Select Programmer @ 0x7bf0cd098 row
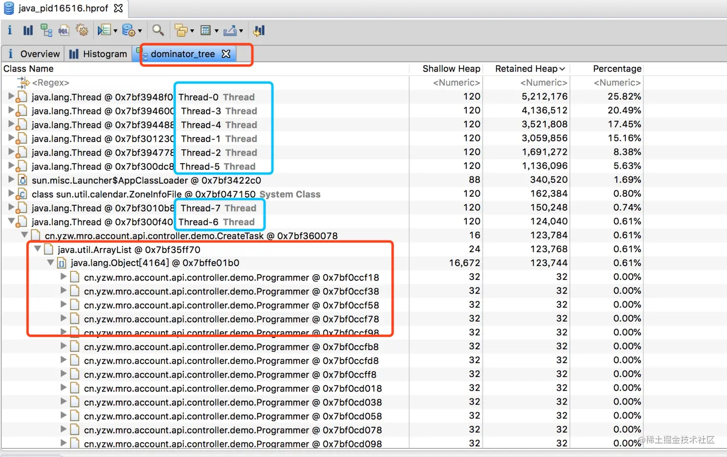The height and width of the screenshot is (457, 727). click(x=322, y=443)
